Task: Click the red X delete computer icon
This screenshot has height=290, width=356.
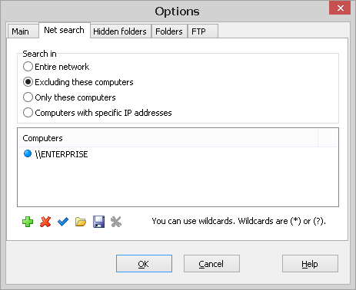Action: (45, 222)
